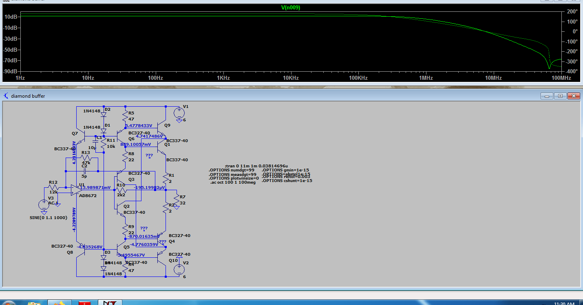Click the 100MHz frequency axis label
The image size is (583, 305).
coord(561,77)
